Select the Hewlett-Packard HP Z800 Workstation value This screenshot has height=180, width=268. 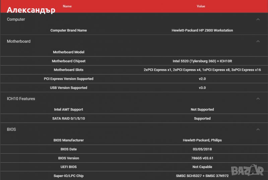pos(202,30)
